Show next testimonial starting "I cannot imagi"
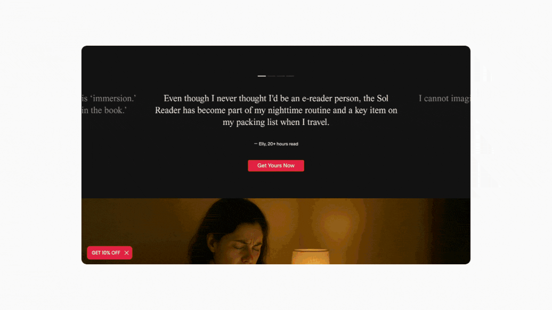Screen dimensions: 552x310 pos(444,98)
